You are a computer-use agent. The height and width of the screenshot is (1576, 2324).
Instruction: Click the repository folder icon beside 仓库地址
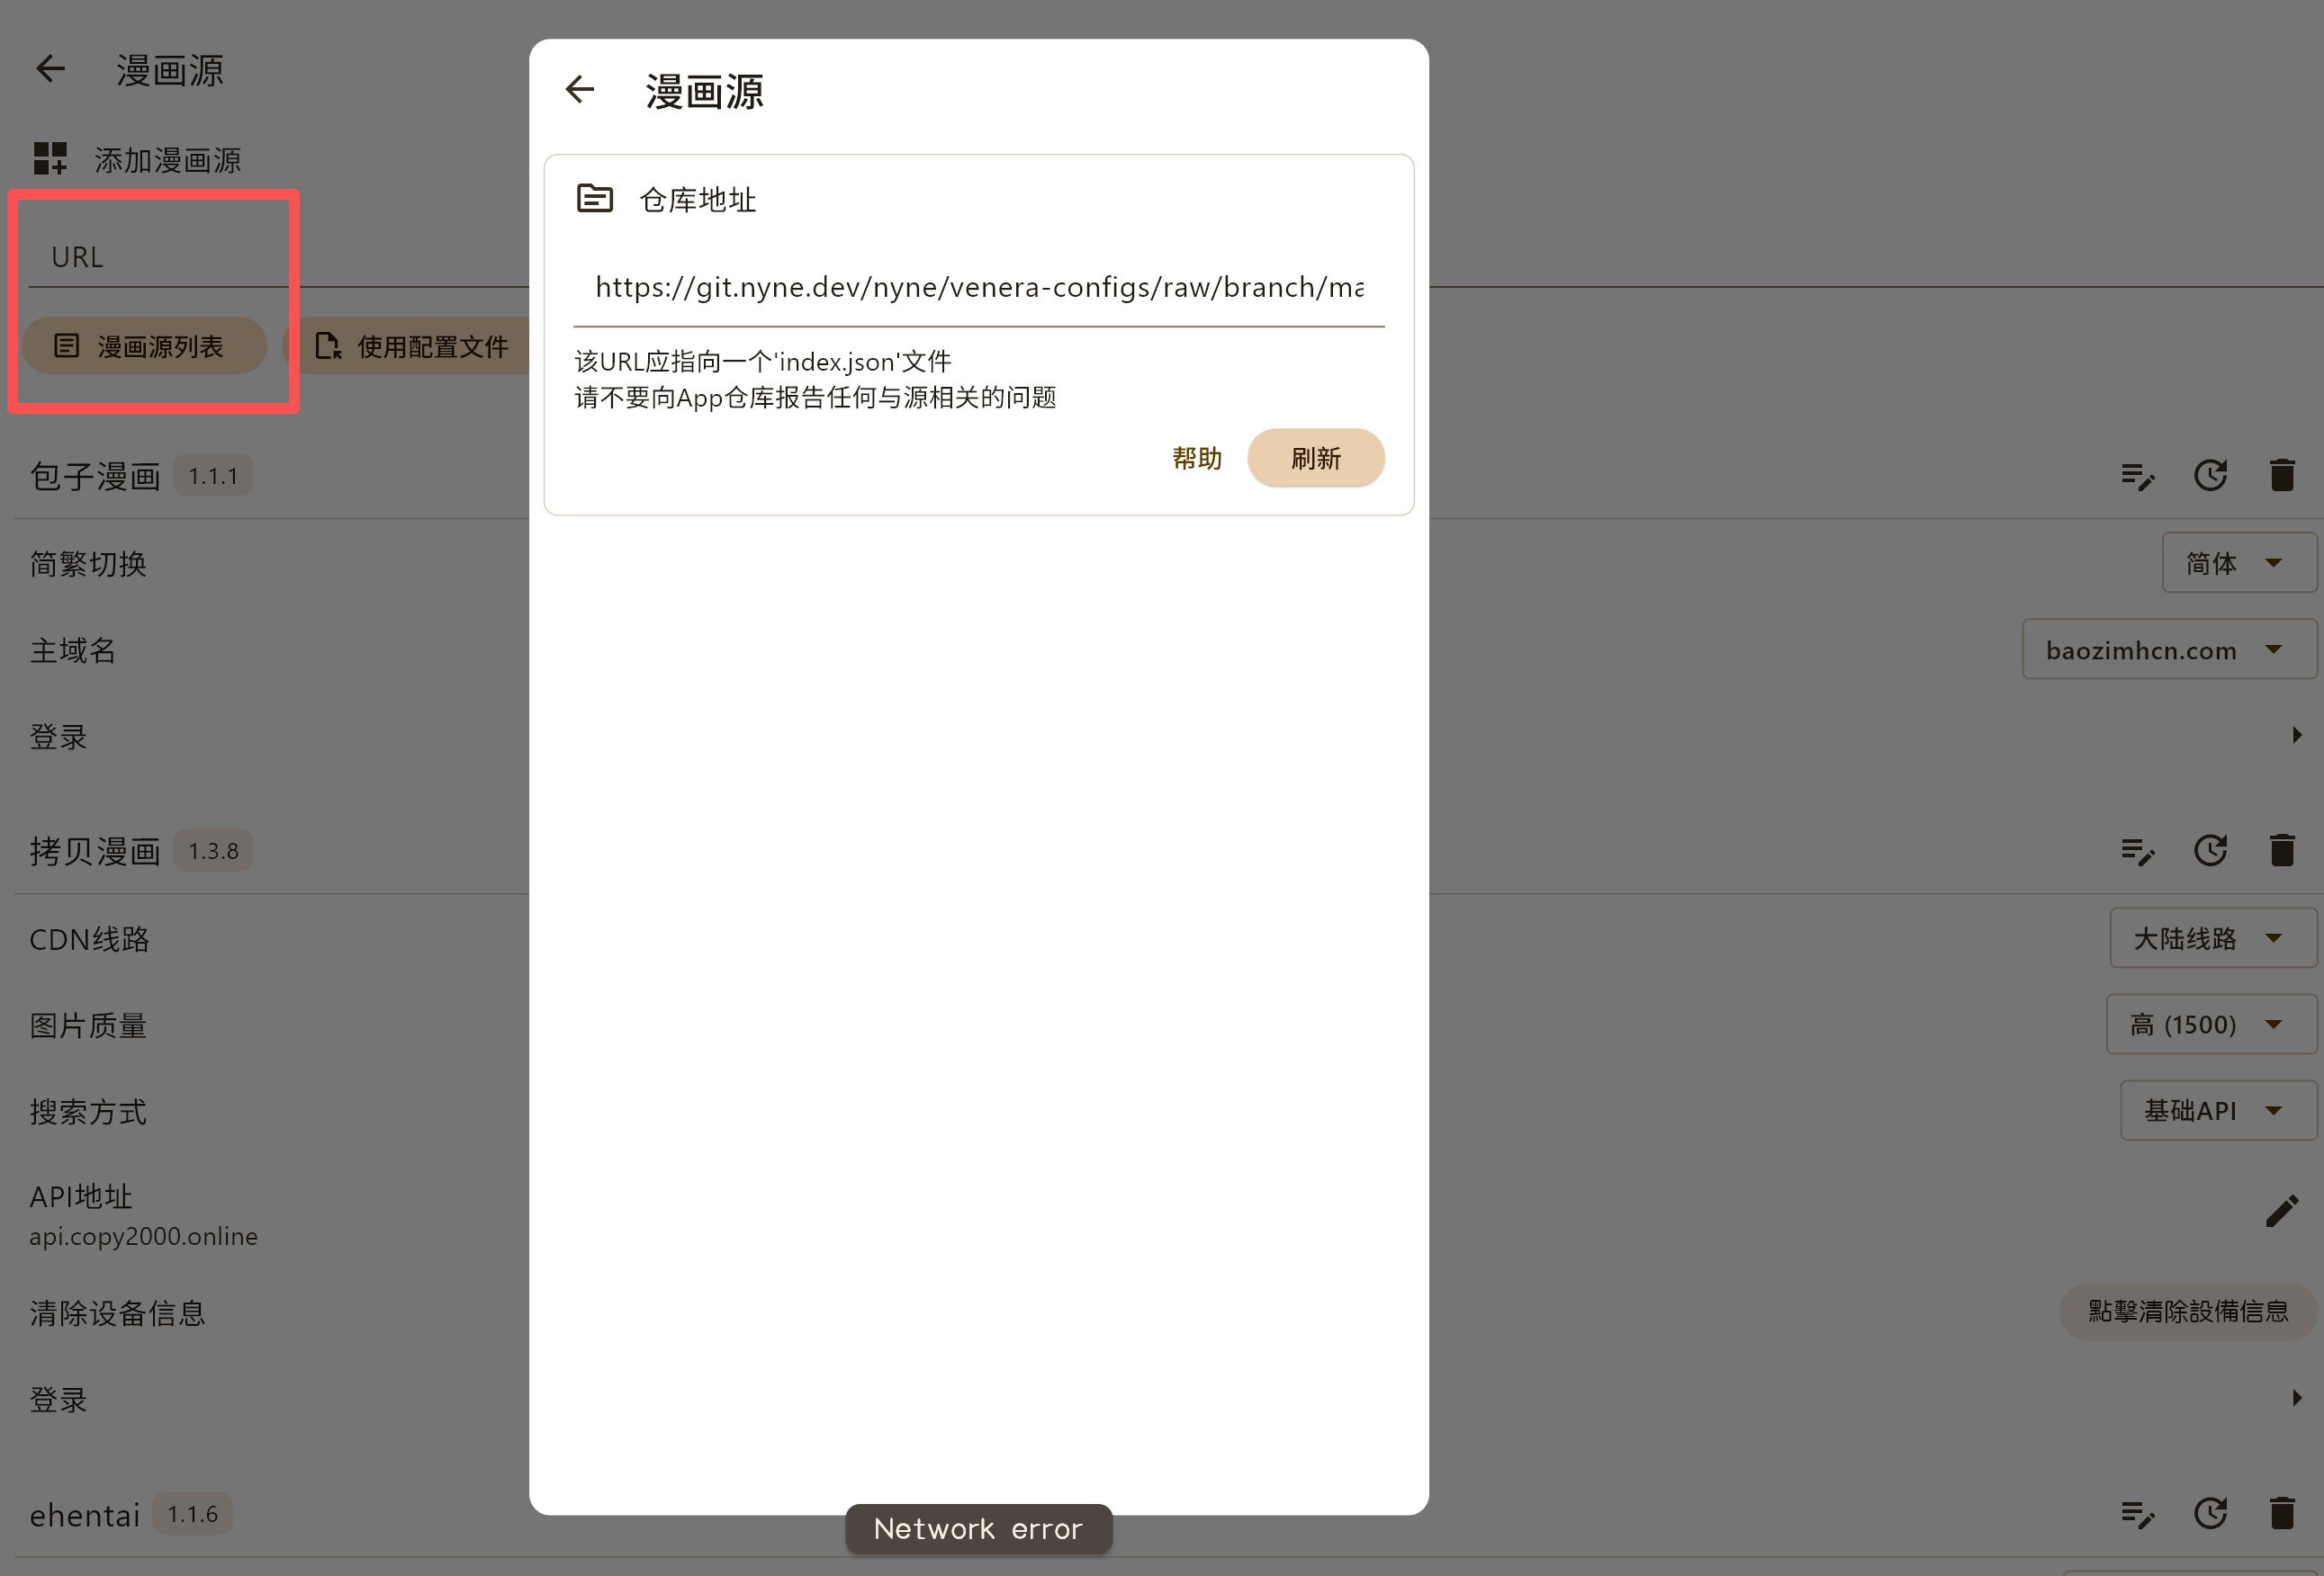[x=595, y=197]
